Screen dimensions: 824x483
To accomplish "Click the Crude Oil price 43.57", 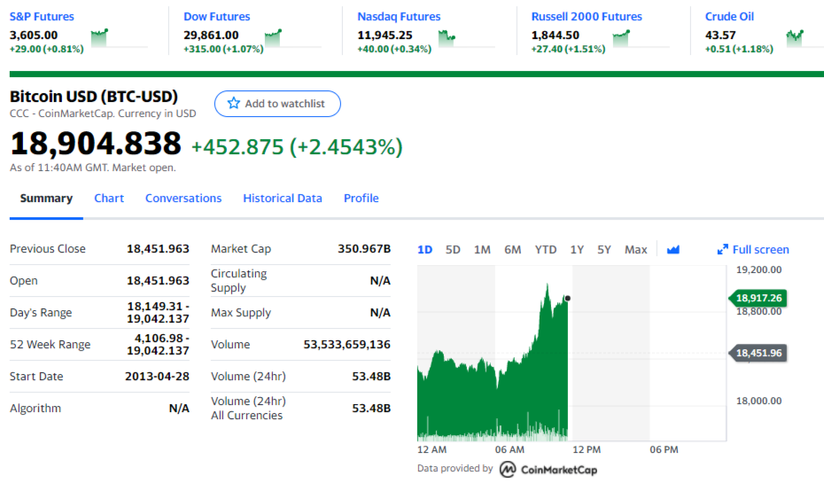I will pos(720,35).
